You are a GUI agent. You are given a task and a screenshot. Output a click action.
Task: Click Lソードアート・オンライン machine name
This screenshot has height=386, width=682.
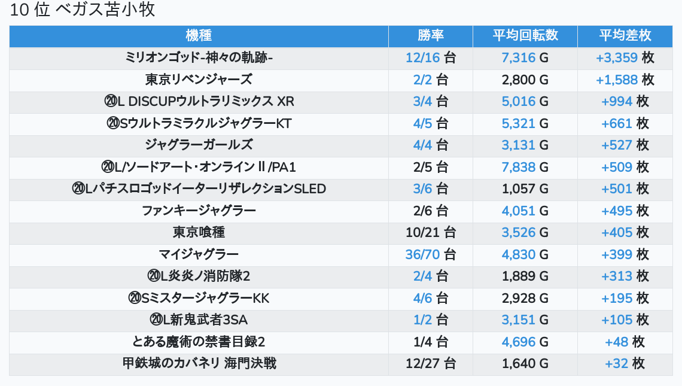click(199, 167)
